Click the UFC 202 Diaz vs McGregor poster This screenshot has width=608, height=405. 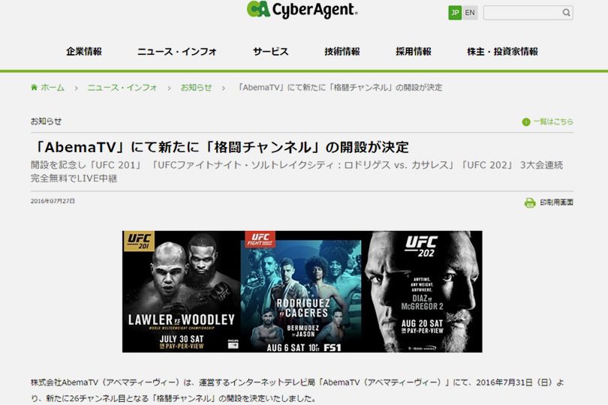422,292
